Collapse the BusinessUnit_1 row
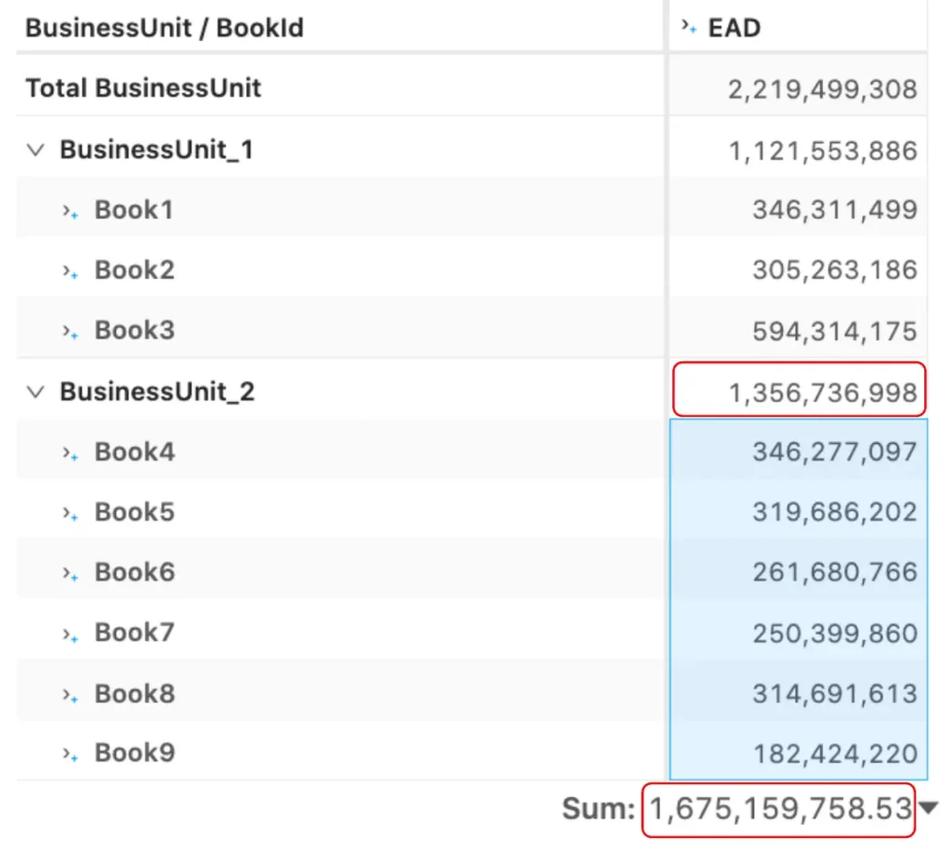952x852 pixels. (36, 150)
